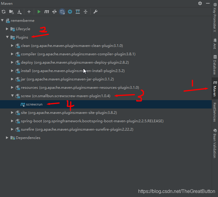
Task: Run Maven build with green play icon
Action: click(x=39, y=12)
